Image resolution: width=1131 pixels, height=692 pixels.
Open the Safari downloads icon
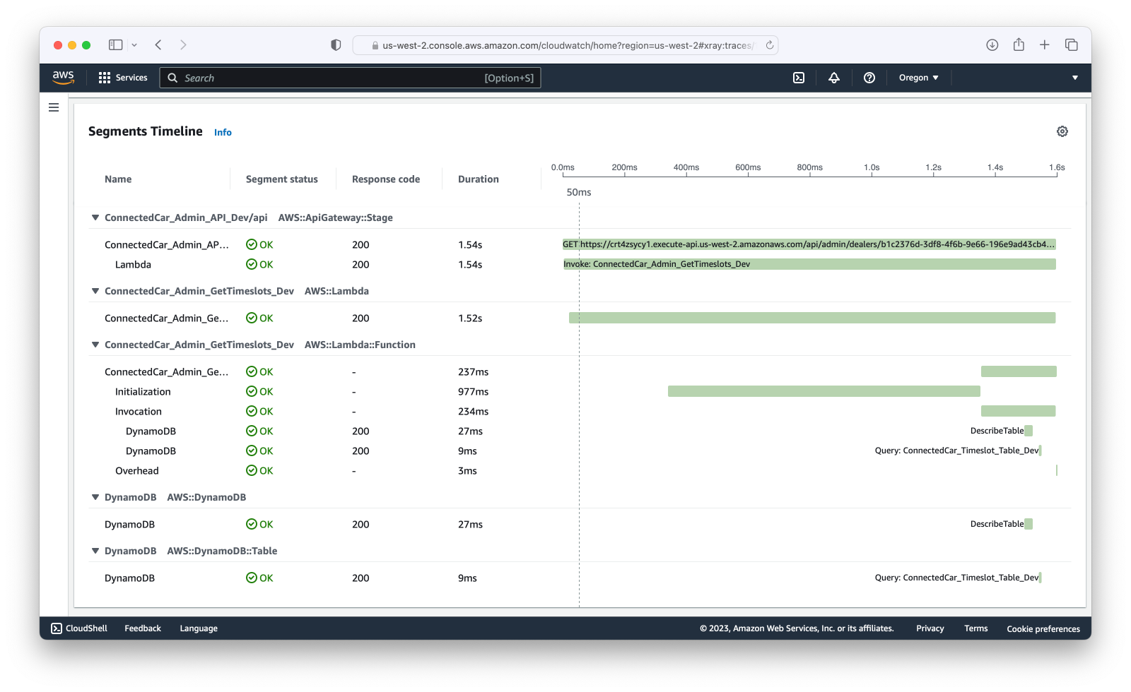tap(992, 44)
